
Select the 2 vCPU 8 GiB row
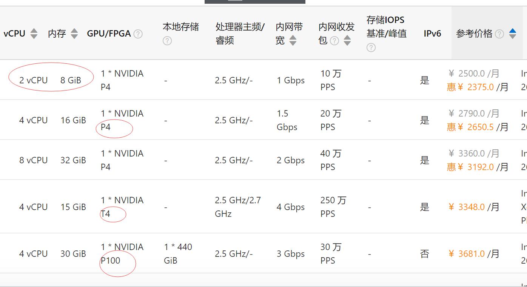[x=50, y=80]
